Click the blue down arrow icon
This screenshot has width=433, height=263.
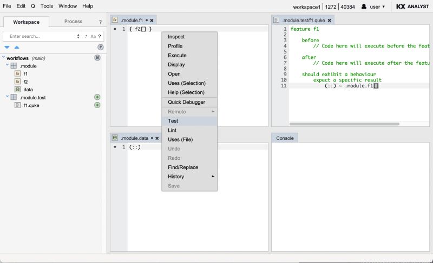[7, 48]
